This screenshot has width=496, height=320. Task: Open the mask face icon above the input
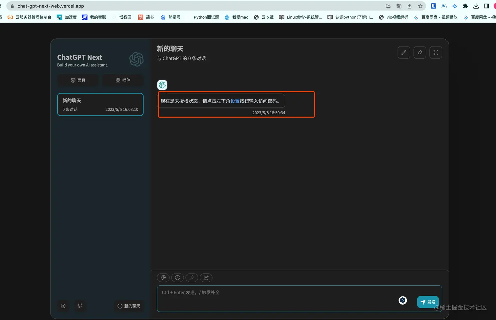point(206,278)
